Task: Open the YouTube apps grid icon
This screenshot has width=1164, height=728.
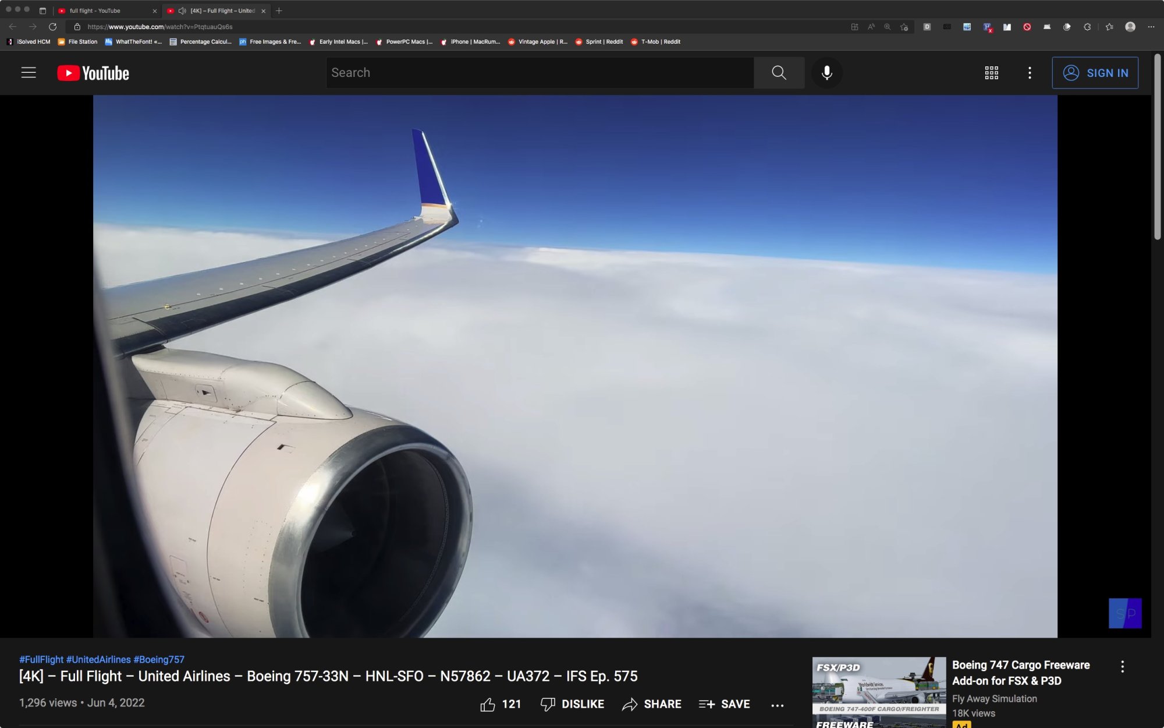Action: coord(991,73)
